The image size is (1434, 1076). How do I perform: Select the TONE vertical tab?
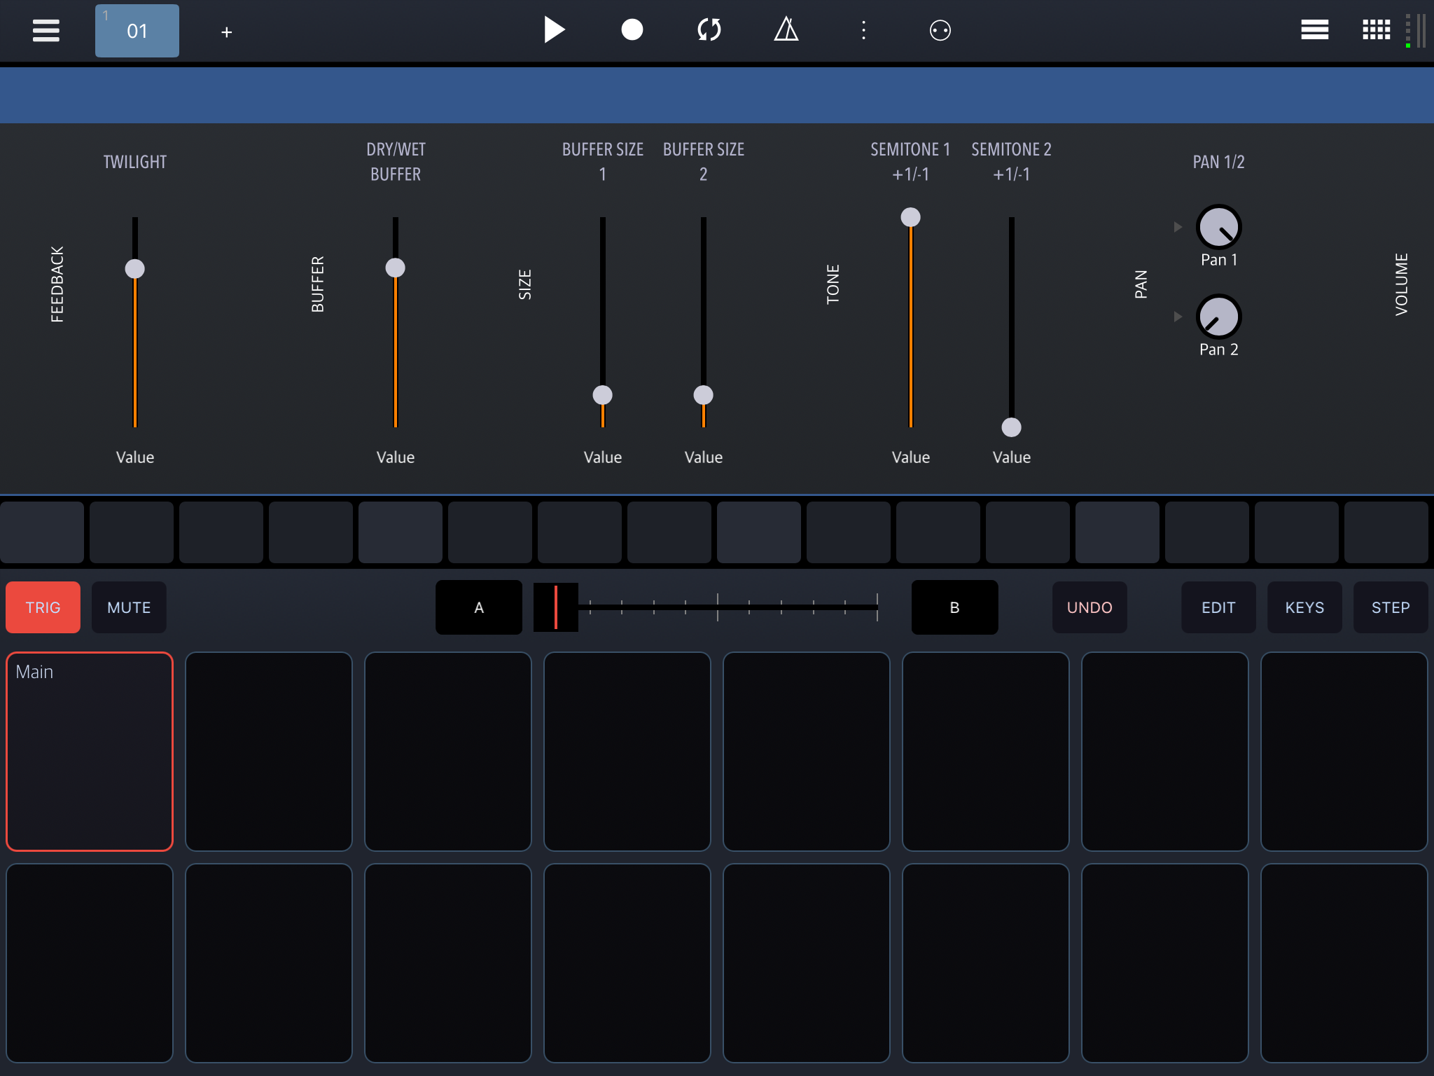[833, 284]
